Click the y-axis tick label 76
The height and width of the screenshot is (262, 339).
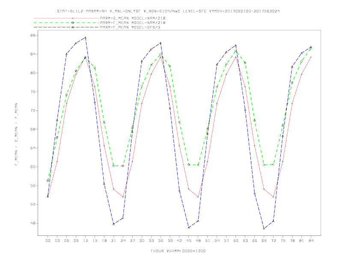pyautogui.click(x=33, y=92)
